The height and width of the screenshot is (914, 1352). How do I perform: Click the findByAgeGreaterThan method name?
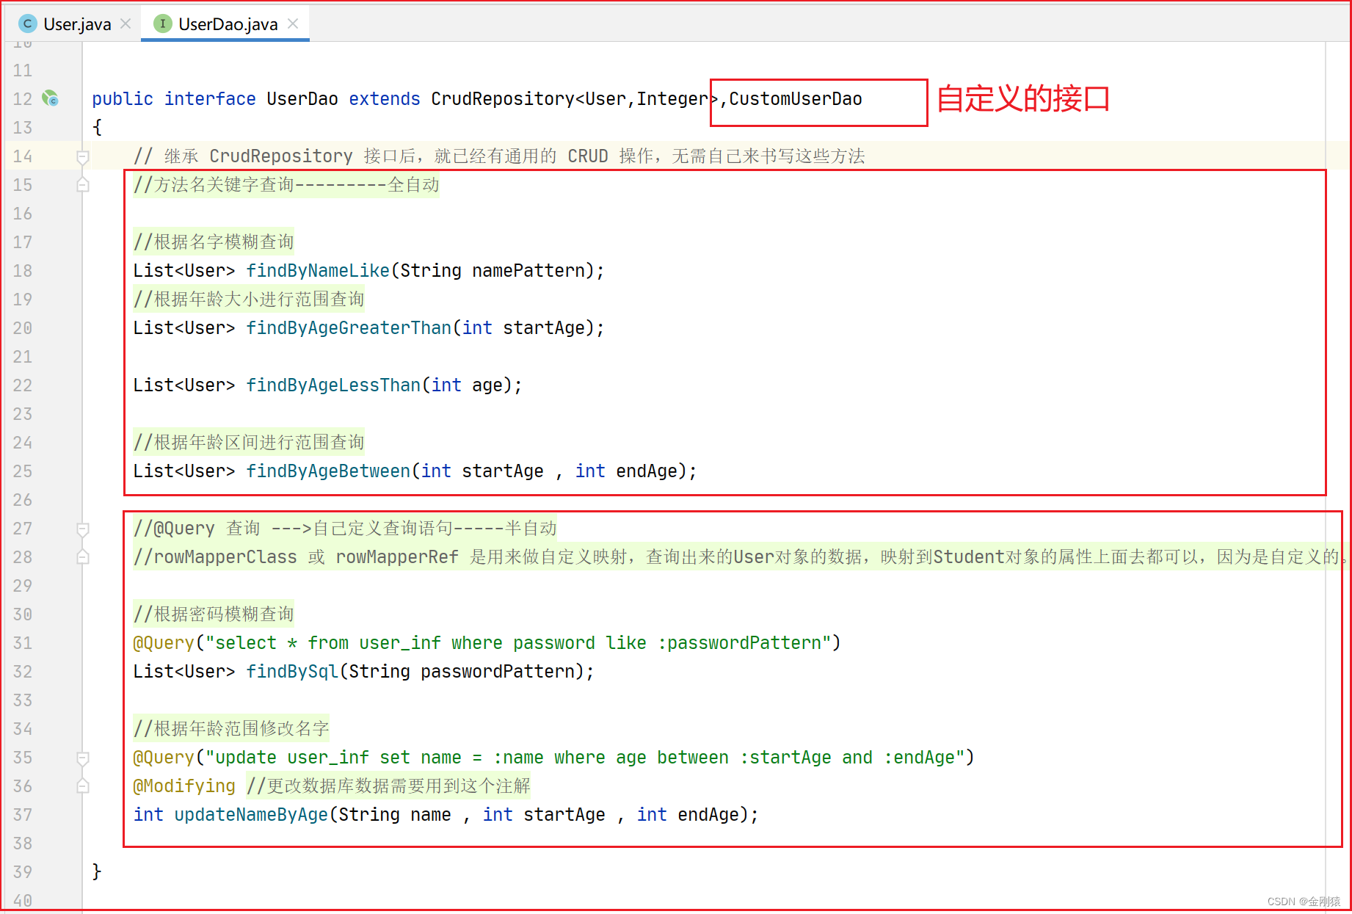click(349, 328)
